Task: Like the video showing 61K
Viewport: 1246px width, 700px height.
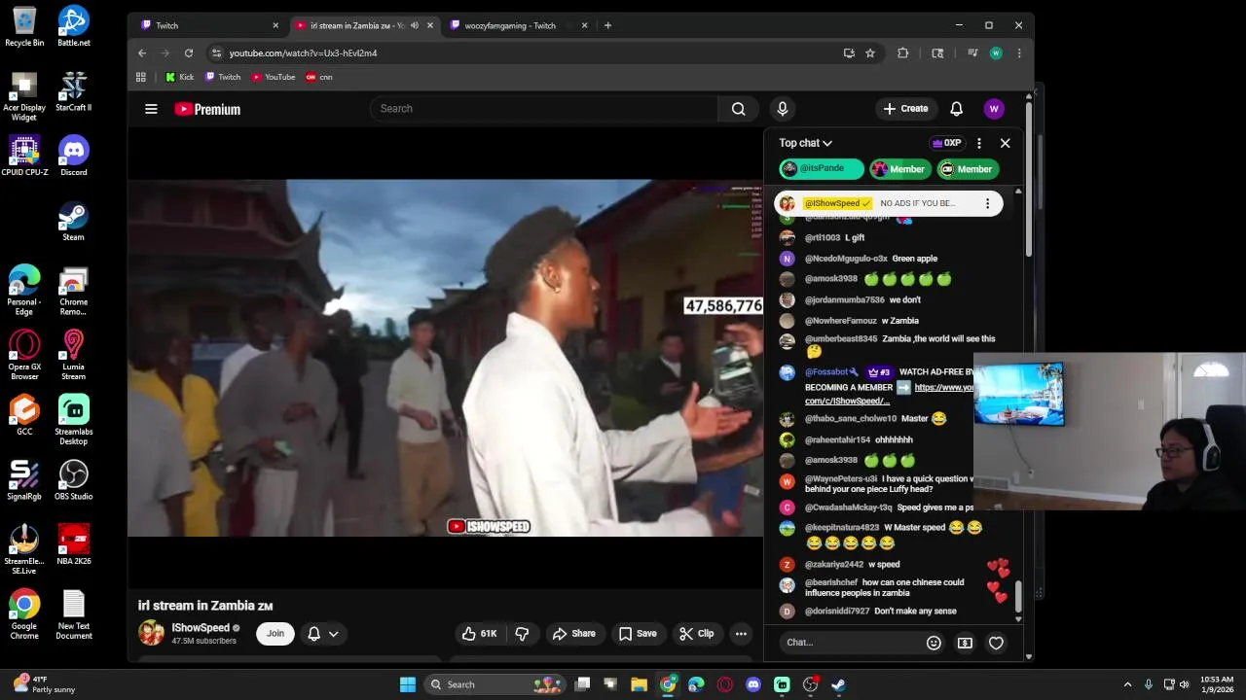Action: point(479,634)
